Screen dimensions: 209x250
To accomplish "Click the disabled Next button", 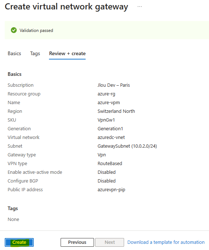I will click(110, 242).
